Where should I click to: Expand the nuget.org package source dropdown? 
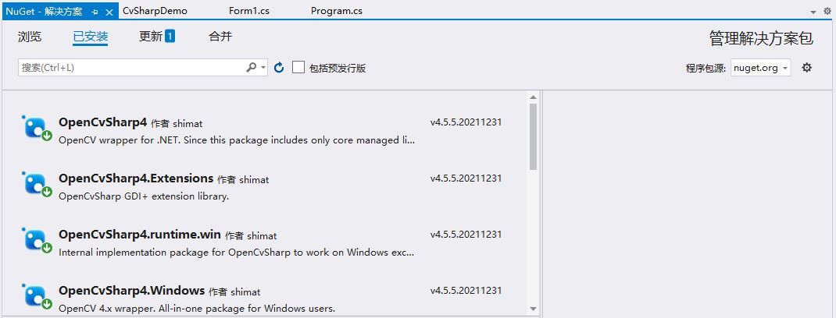click(760, 68)
